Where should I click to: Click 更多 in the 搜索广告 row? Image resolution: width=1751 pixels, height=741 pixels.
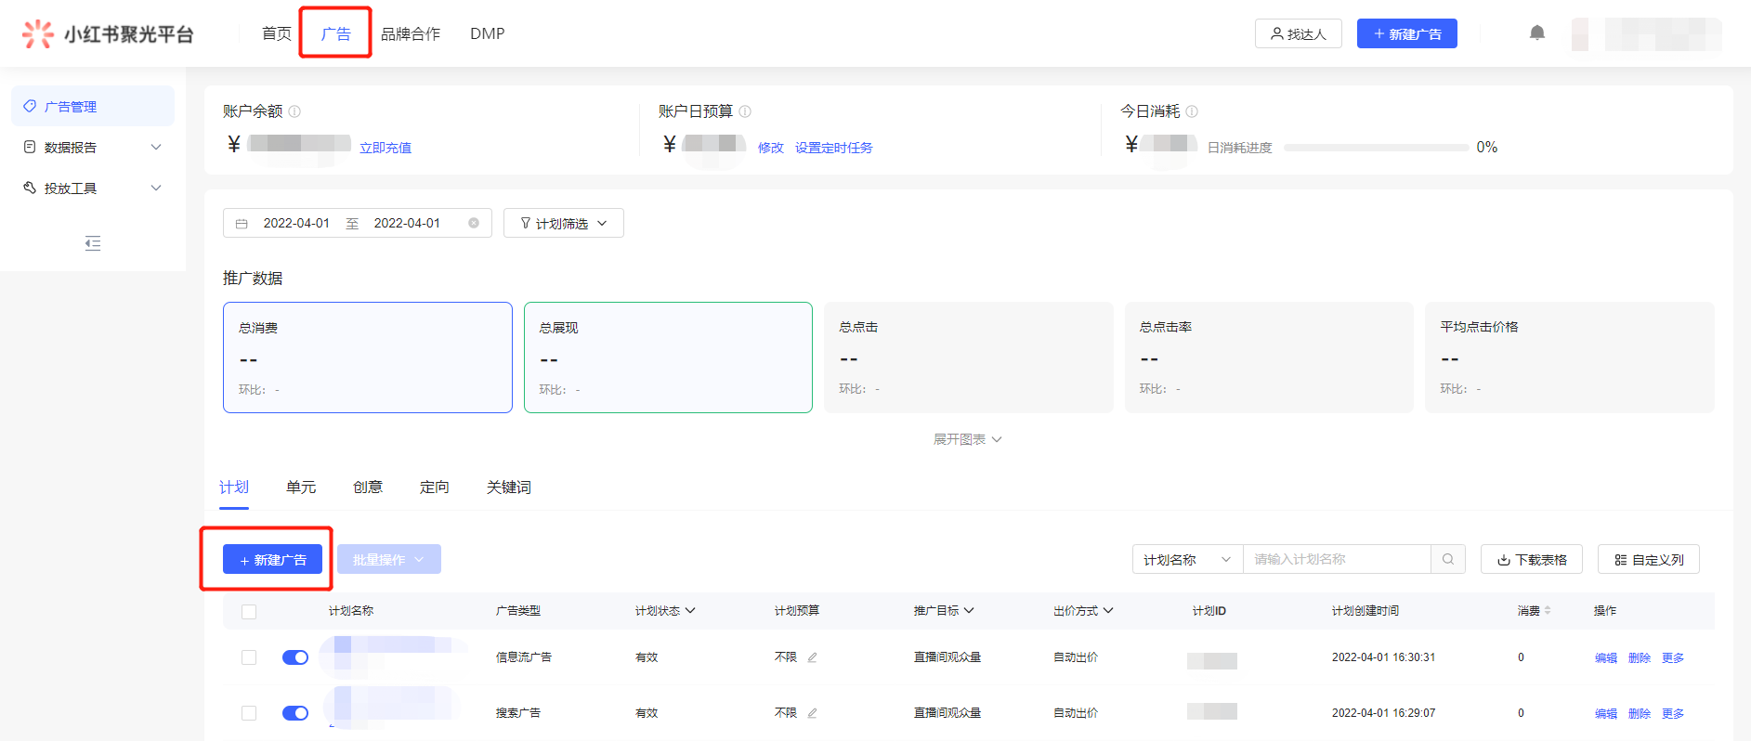coord(1673,713)
